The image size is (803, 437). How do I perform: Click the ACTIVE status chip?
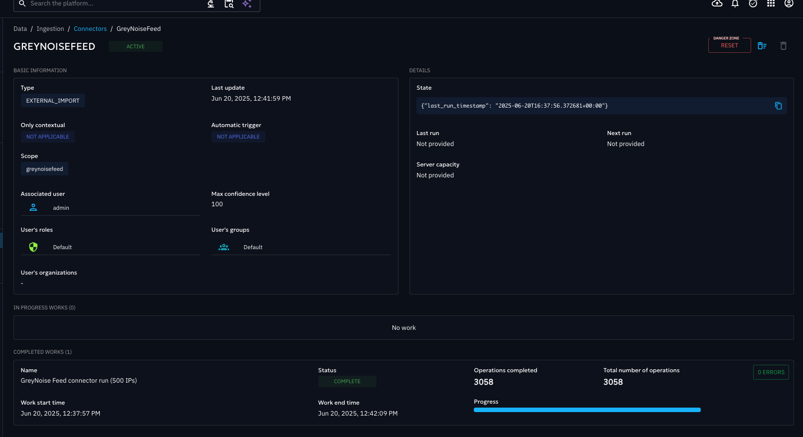136,46
